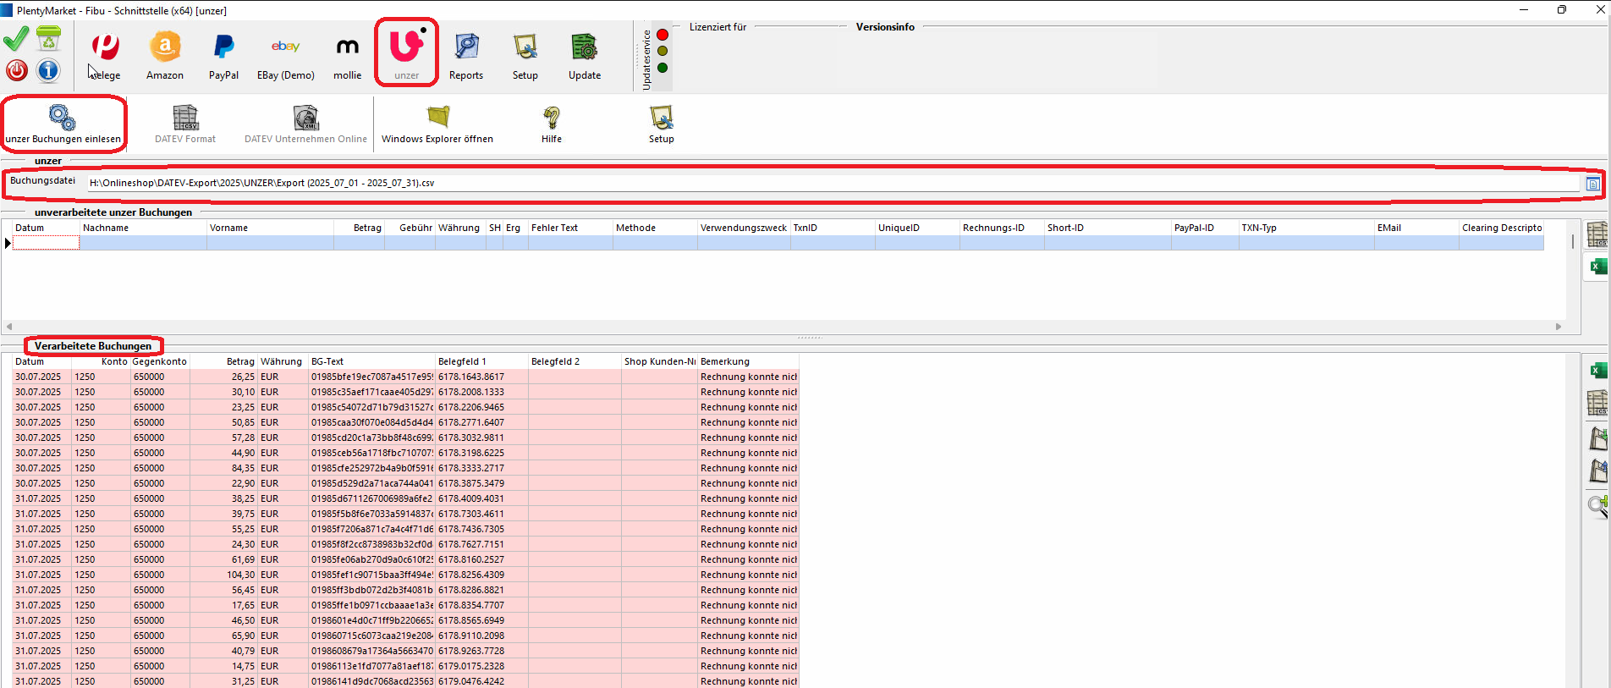The height and width of the screenshot is (688, 1611).
Task: Select the PayPal module icon
Action: point(223,56)
